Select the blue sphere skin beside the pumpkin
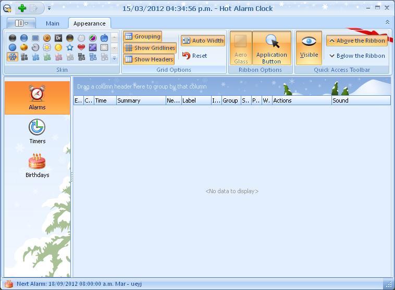Screen dimensions: 395x290 click(13, 47)
